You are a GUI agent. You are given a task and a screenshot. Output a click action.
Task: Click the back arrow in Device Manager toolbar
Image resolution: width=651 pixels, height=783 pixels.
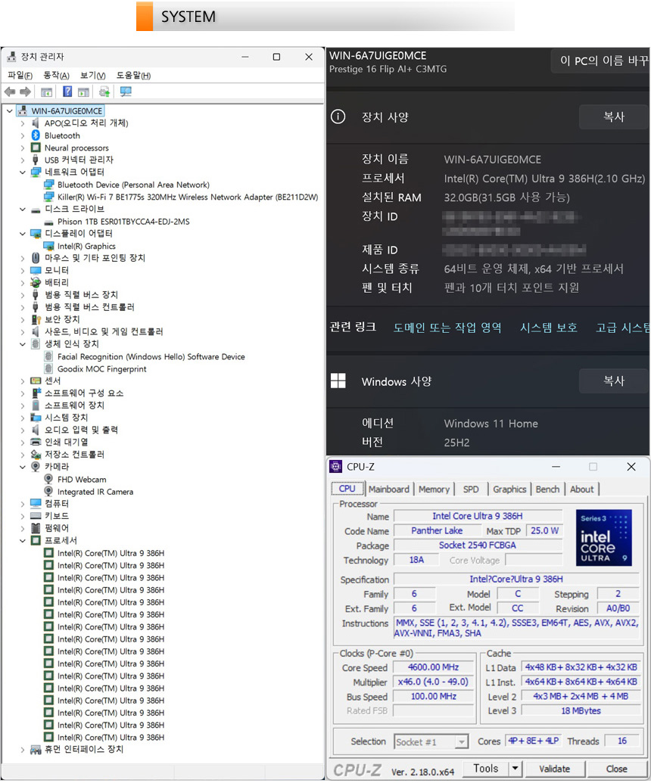10,92
